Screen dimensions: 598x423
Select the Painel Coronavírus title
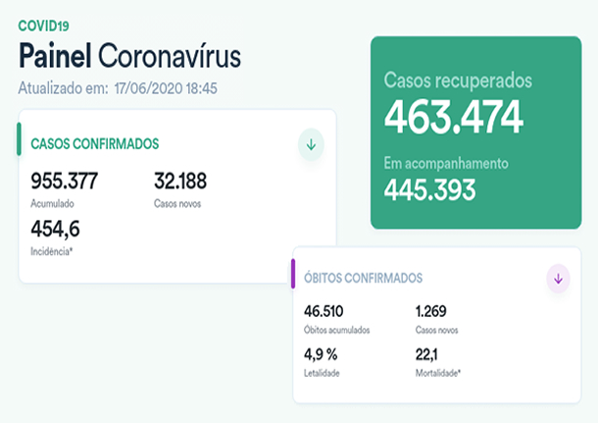(x=129, y=55)
